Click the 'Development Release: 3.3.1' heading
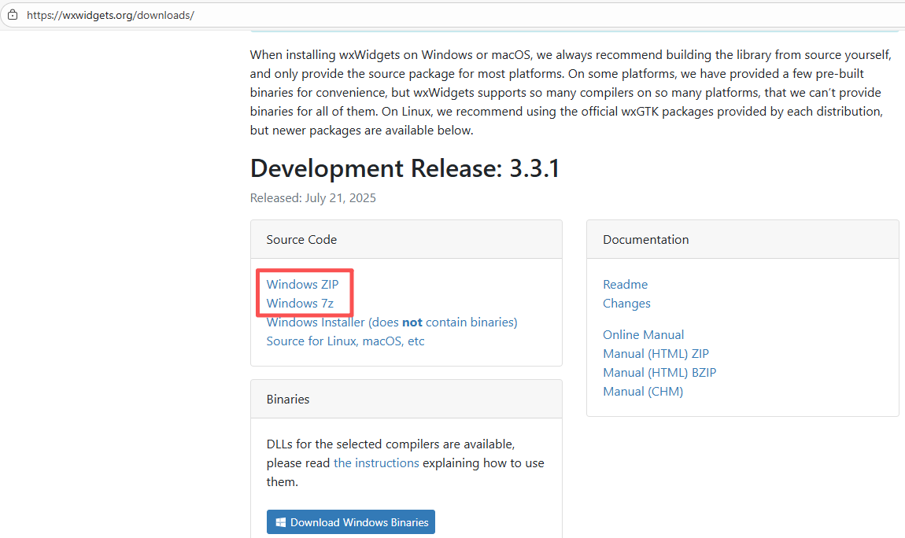The image size is (905, 538). click(x=404, y=168)
